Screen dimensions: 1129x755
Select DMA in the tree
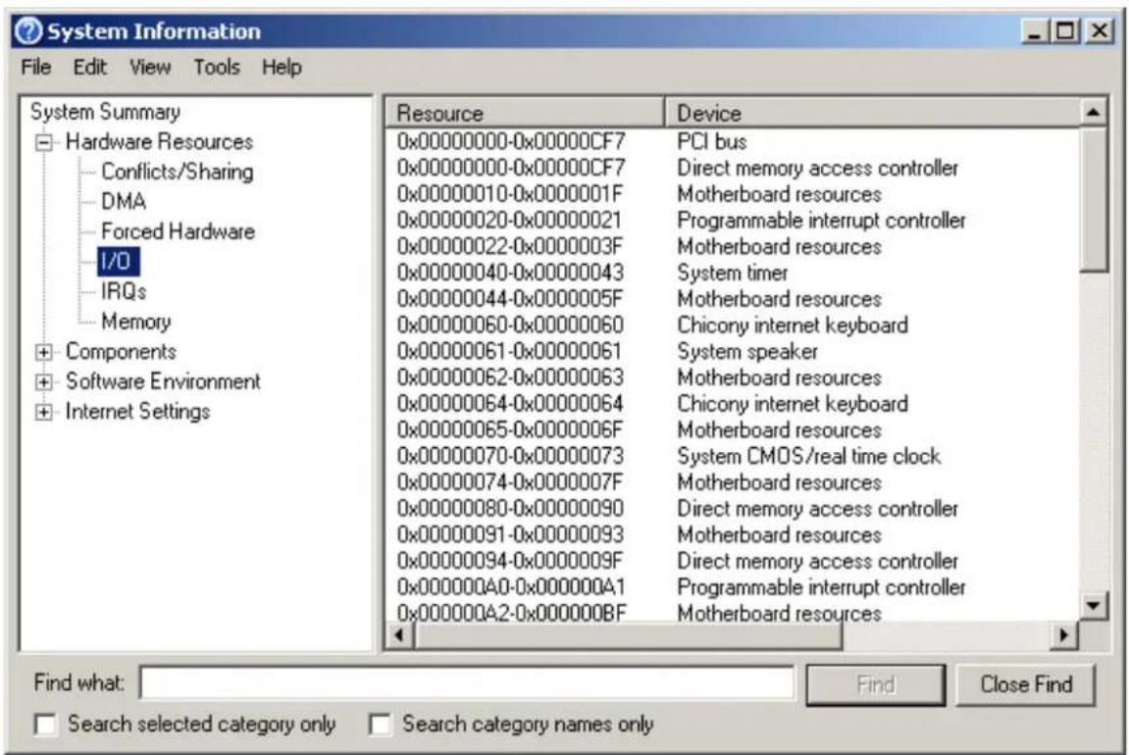[x=124, y=202]
